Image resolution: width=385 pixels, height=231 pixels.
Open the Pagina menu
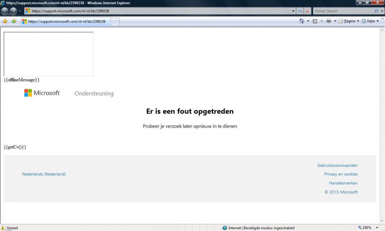(349, 21)
